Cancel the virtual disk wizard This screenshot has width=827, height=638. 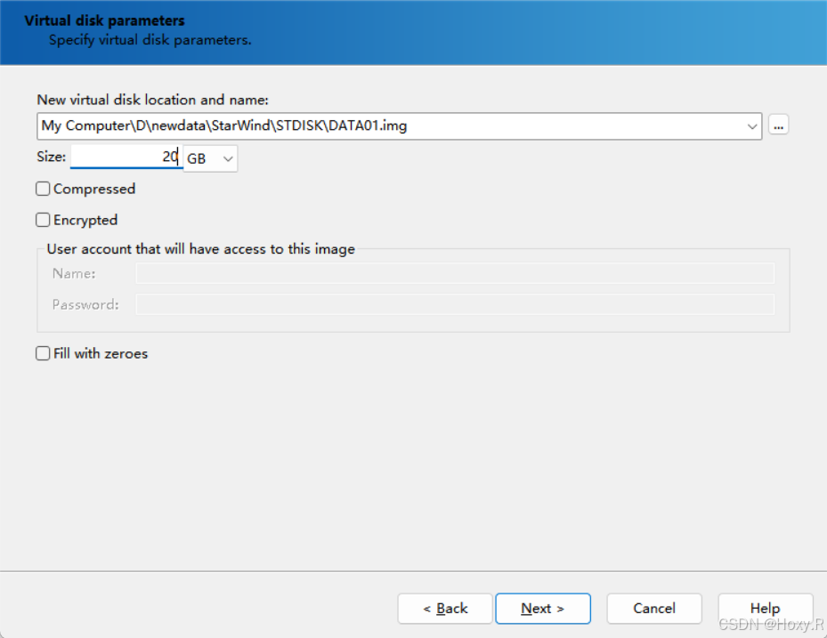pos(654,609)
